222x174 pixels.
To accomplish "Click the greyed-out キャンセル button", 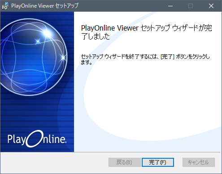I will pyautogui.click(x=199, y=162).
